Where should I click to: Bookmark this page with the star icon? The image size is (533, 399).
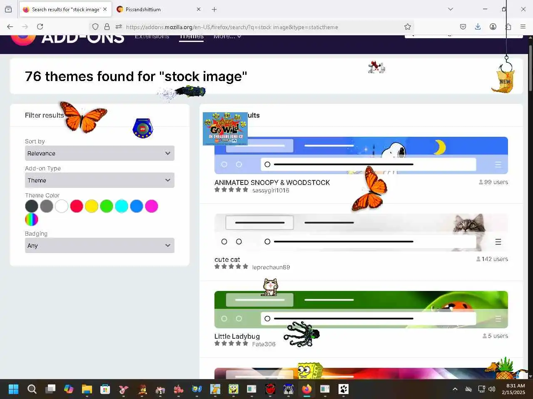(x=408, y=27)
